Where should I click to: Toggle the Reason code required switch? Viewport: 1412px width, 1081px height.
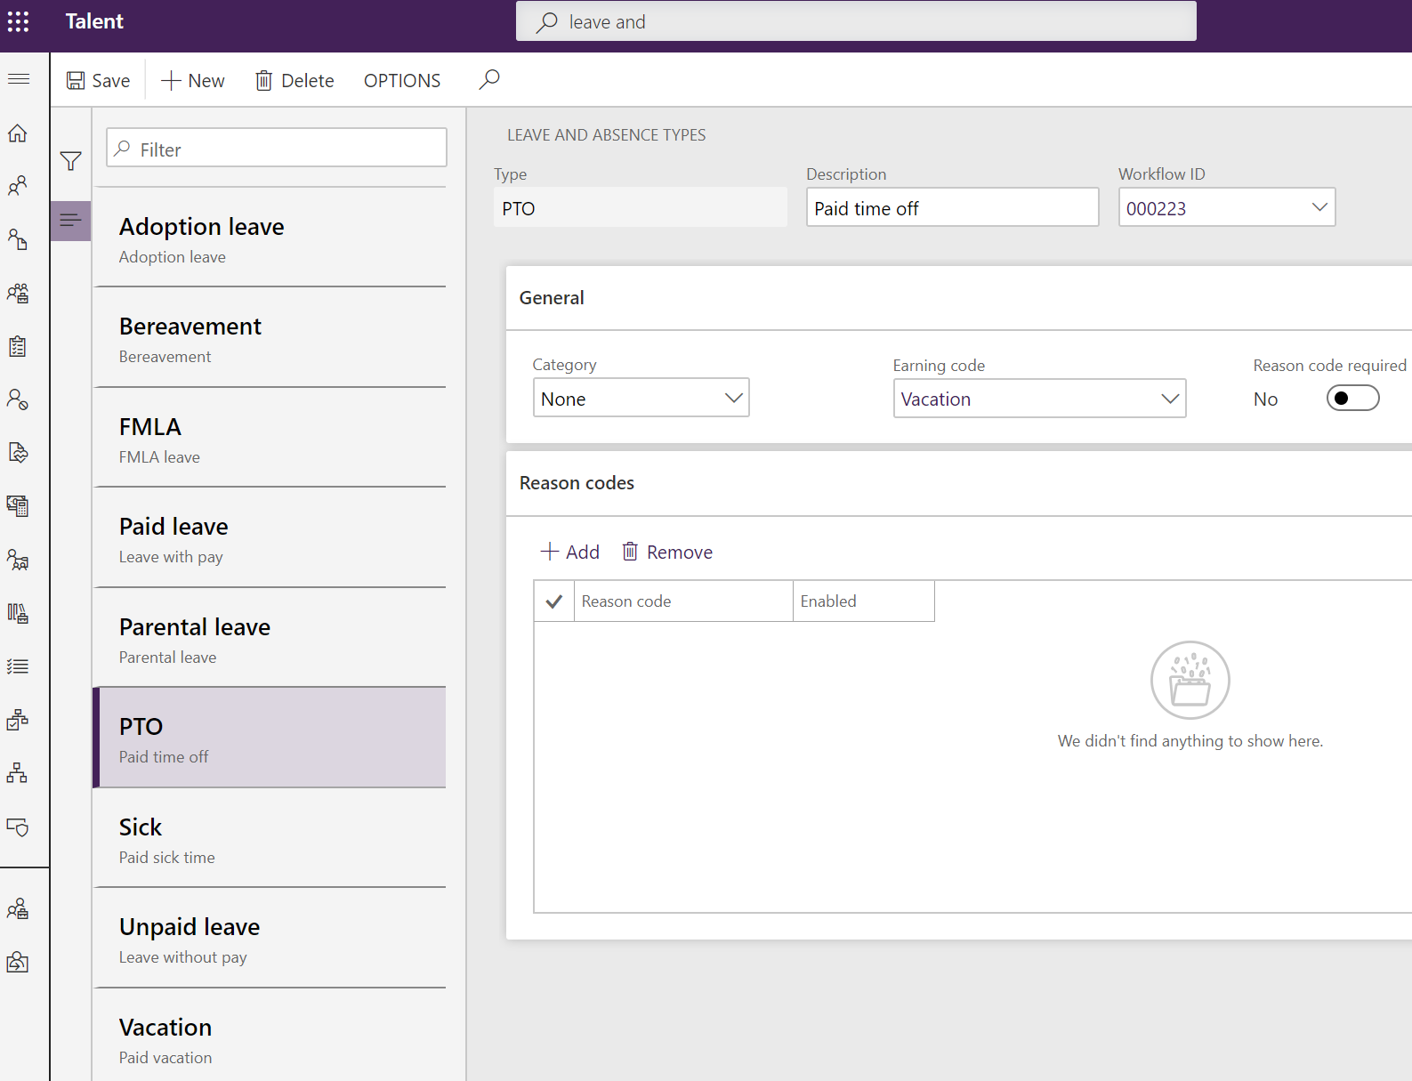pos(1351,399)
